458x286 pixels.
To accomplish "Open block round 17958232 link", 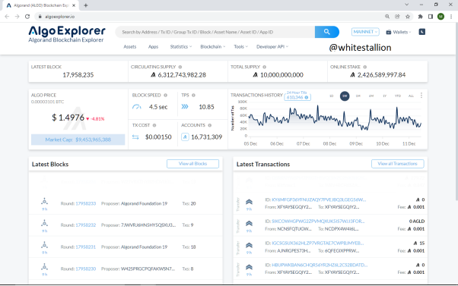I will tap(85, 225).
